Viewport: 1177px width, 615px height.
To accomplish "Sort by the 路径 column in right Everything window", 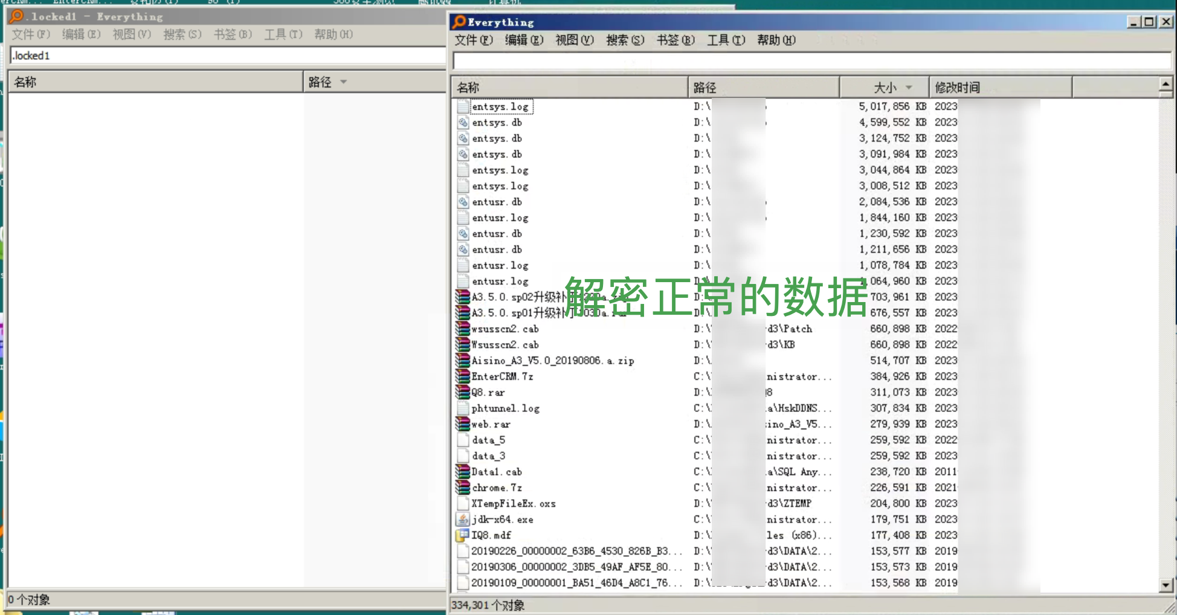I will coord(764,88).
